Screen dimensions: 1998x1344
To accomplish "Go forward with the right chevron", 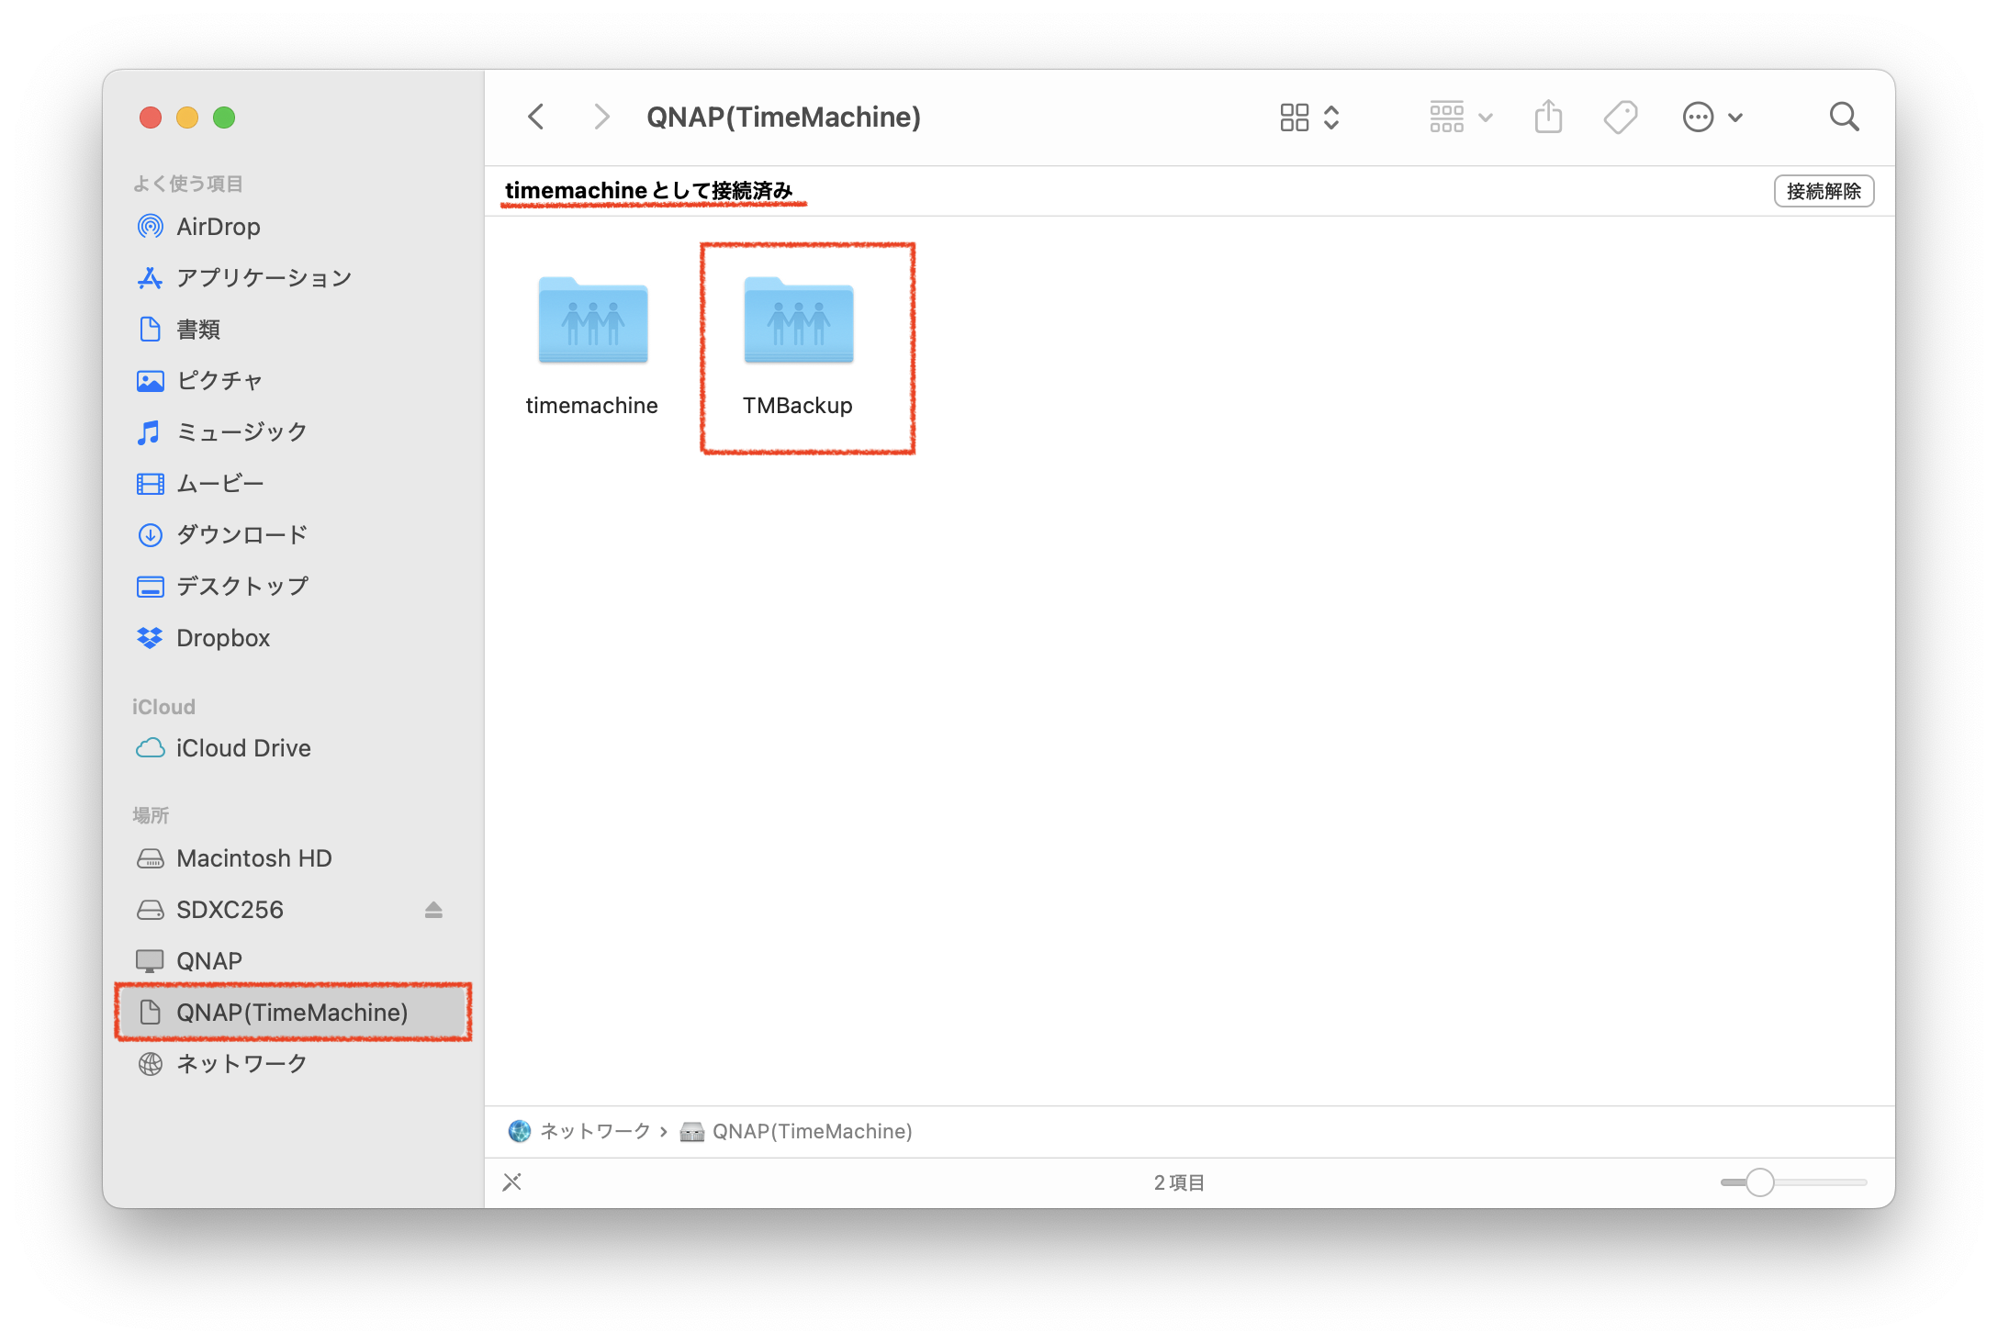I will tap(601, 118).
